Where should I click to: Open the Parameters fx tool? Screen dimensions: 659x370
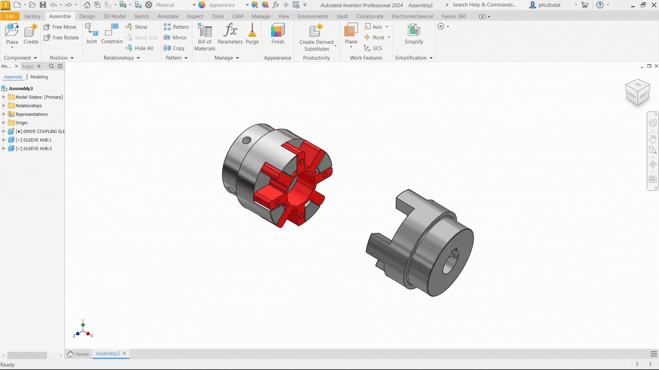230,34
